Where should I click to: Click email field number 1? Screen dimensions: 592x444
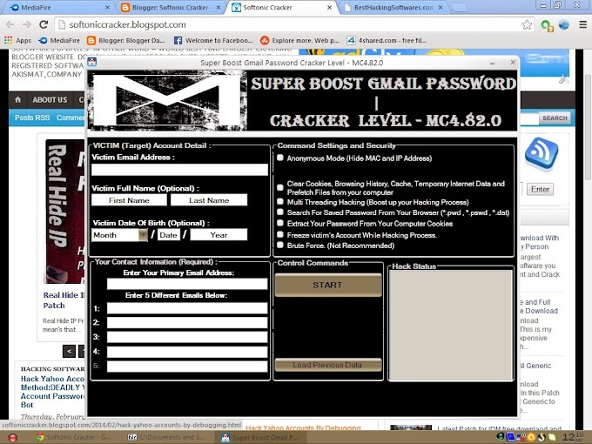[187, 308]
